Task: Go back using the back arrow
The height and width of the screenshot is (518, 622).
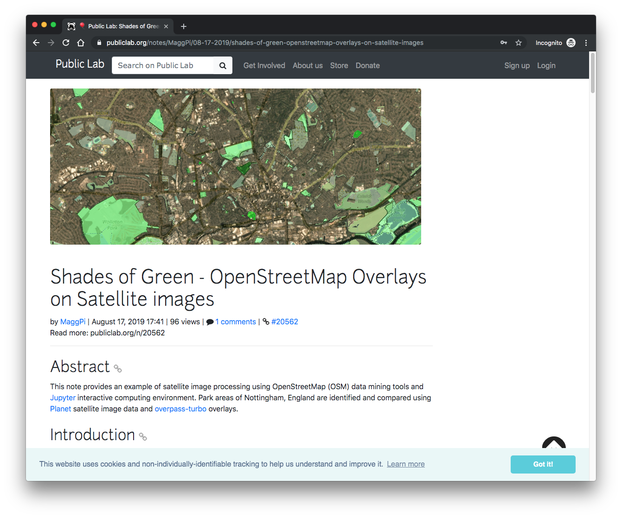Action: (36, 42)
